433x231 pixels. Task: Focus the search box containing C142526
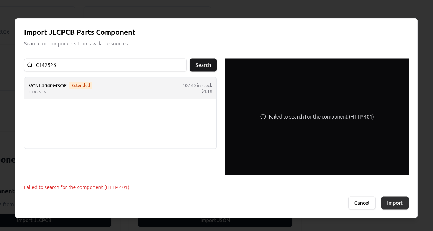pos(105,65)
